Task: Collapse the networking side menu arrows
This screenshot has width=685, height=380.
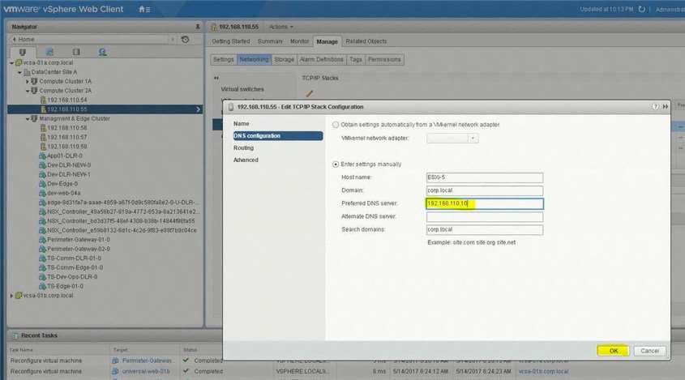Action: pos(216,78)
